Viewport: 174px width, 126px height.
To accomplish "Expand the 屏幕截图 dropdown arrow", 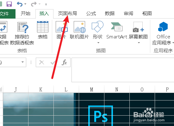I will tap(139, 43).
